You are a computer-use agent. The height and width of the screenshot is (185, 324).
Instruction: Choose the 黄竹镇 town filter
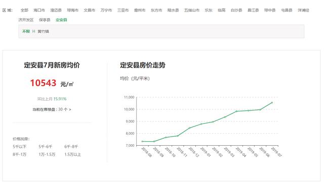(43, 31)
